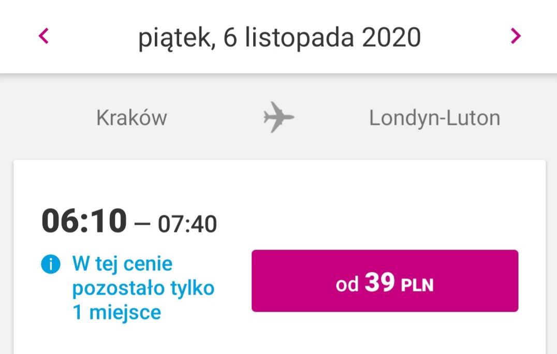Click the dash between flight times
Viewport: 557px width, 354px height.
coord(142,224)
